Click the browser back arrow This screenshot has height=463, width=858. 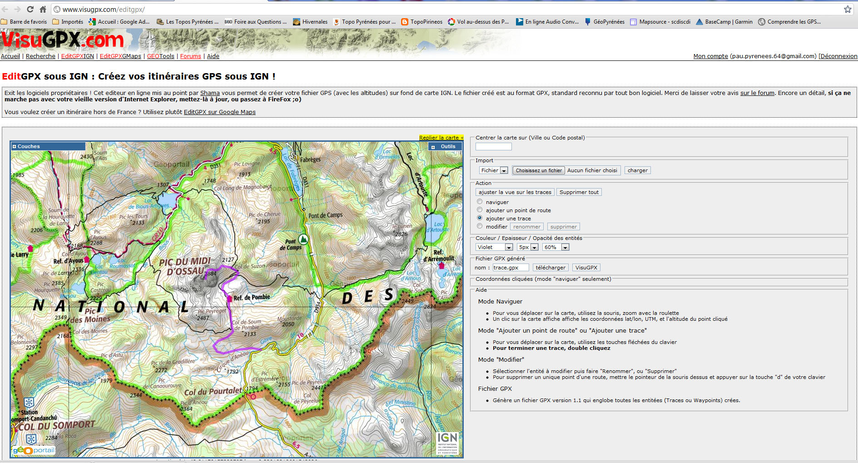point(5,9)
